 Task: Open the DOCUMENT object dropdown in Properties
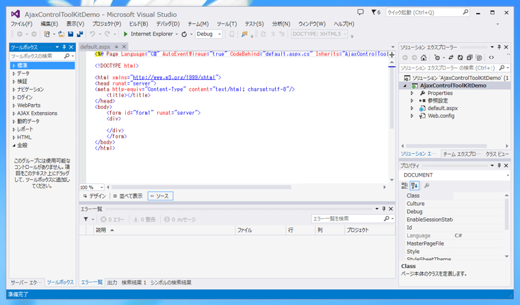tap(508, 175)
